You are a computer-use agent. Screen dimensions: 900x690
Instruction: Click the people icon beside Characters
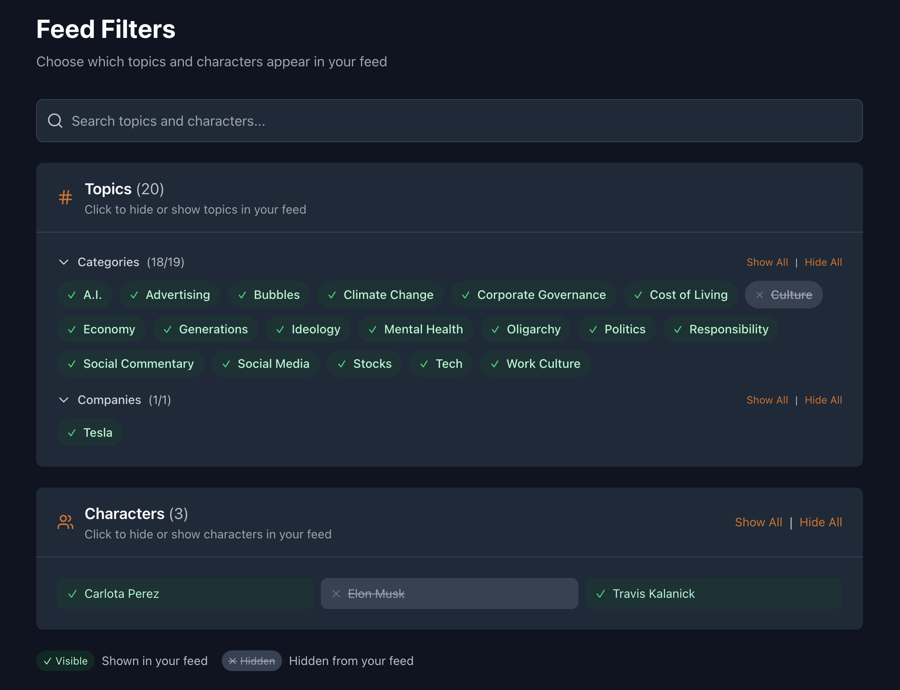click(65, 522)
